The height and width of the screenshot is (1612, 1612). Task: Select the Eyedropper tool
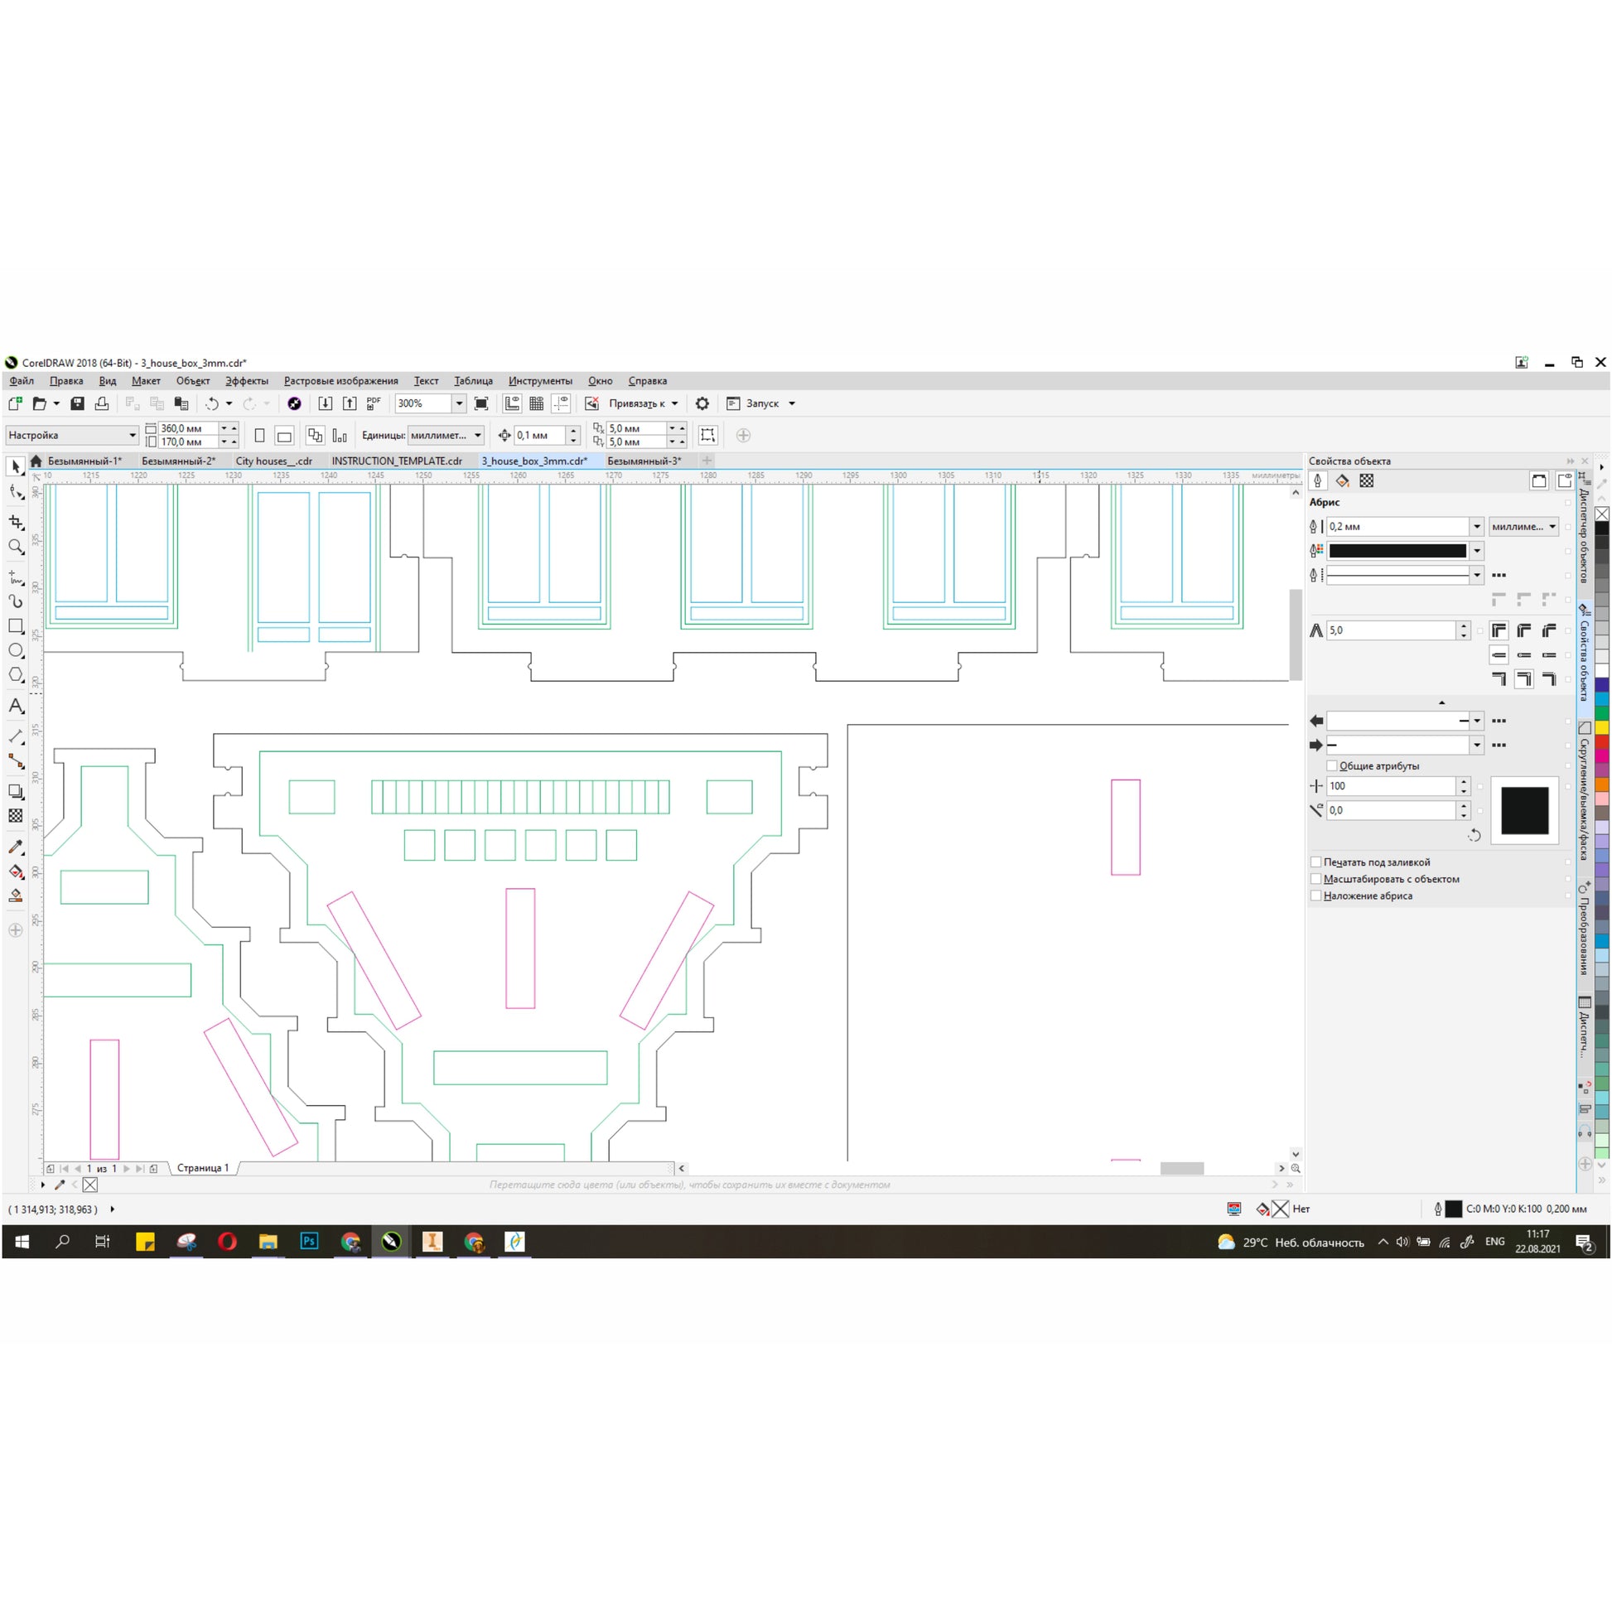(x=16, y=847)
